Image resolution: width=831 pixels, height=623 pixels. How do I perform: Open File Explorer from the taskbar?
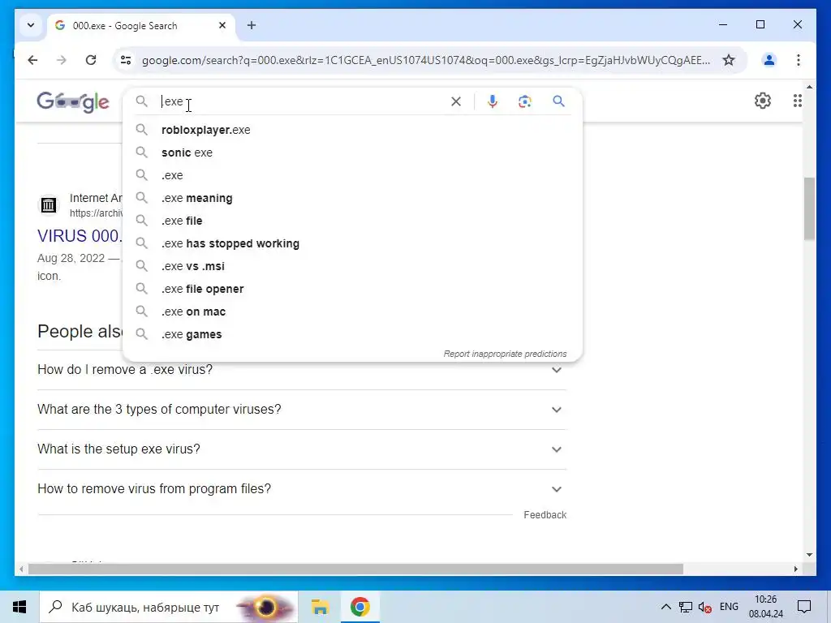(320, 607)
